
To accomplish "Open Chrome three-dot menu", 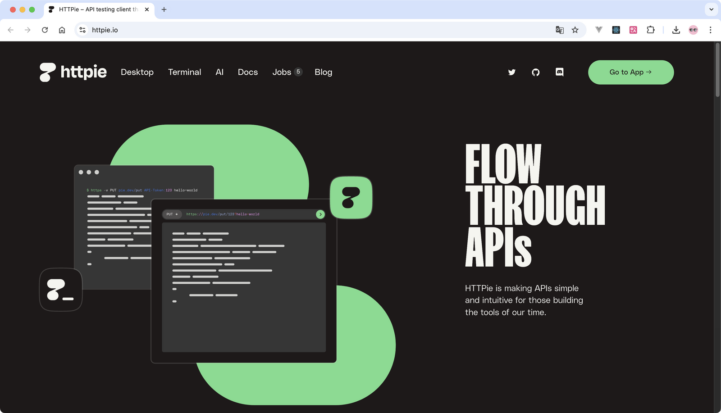I will 710,30.
